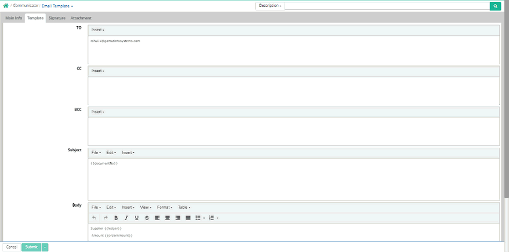Click the undo arrow in Body toolbar

tap(94, 218)
